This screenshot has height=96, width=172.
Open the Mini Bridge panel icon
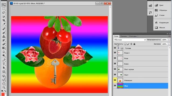point(150,5)
